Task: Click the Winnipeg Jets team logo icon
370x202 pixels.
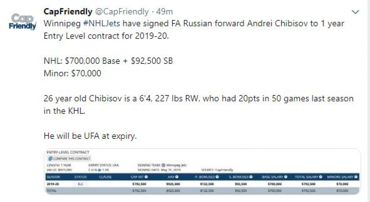Action: click(x=163, y=165)
